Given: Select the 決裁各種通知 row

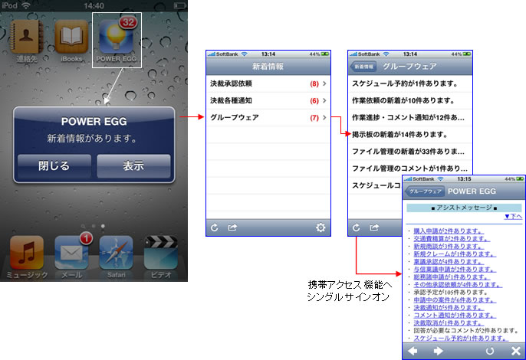Looking at the screenshot, I should click(x=268, y=100).
